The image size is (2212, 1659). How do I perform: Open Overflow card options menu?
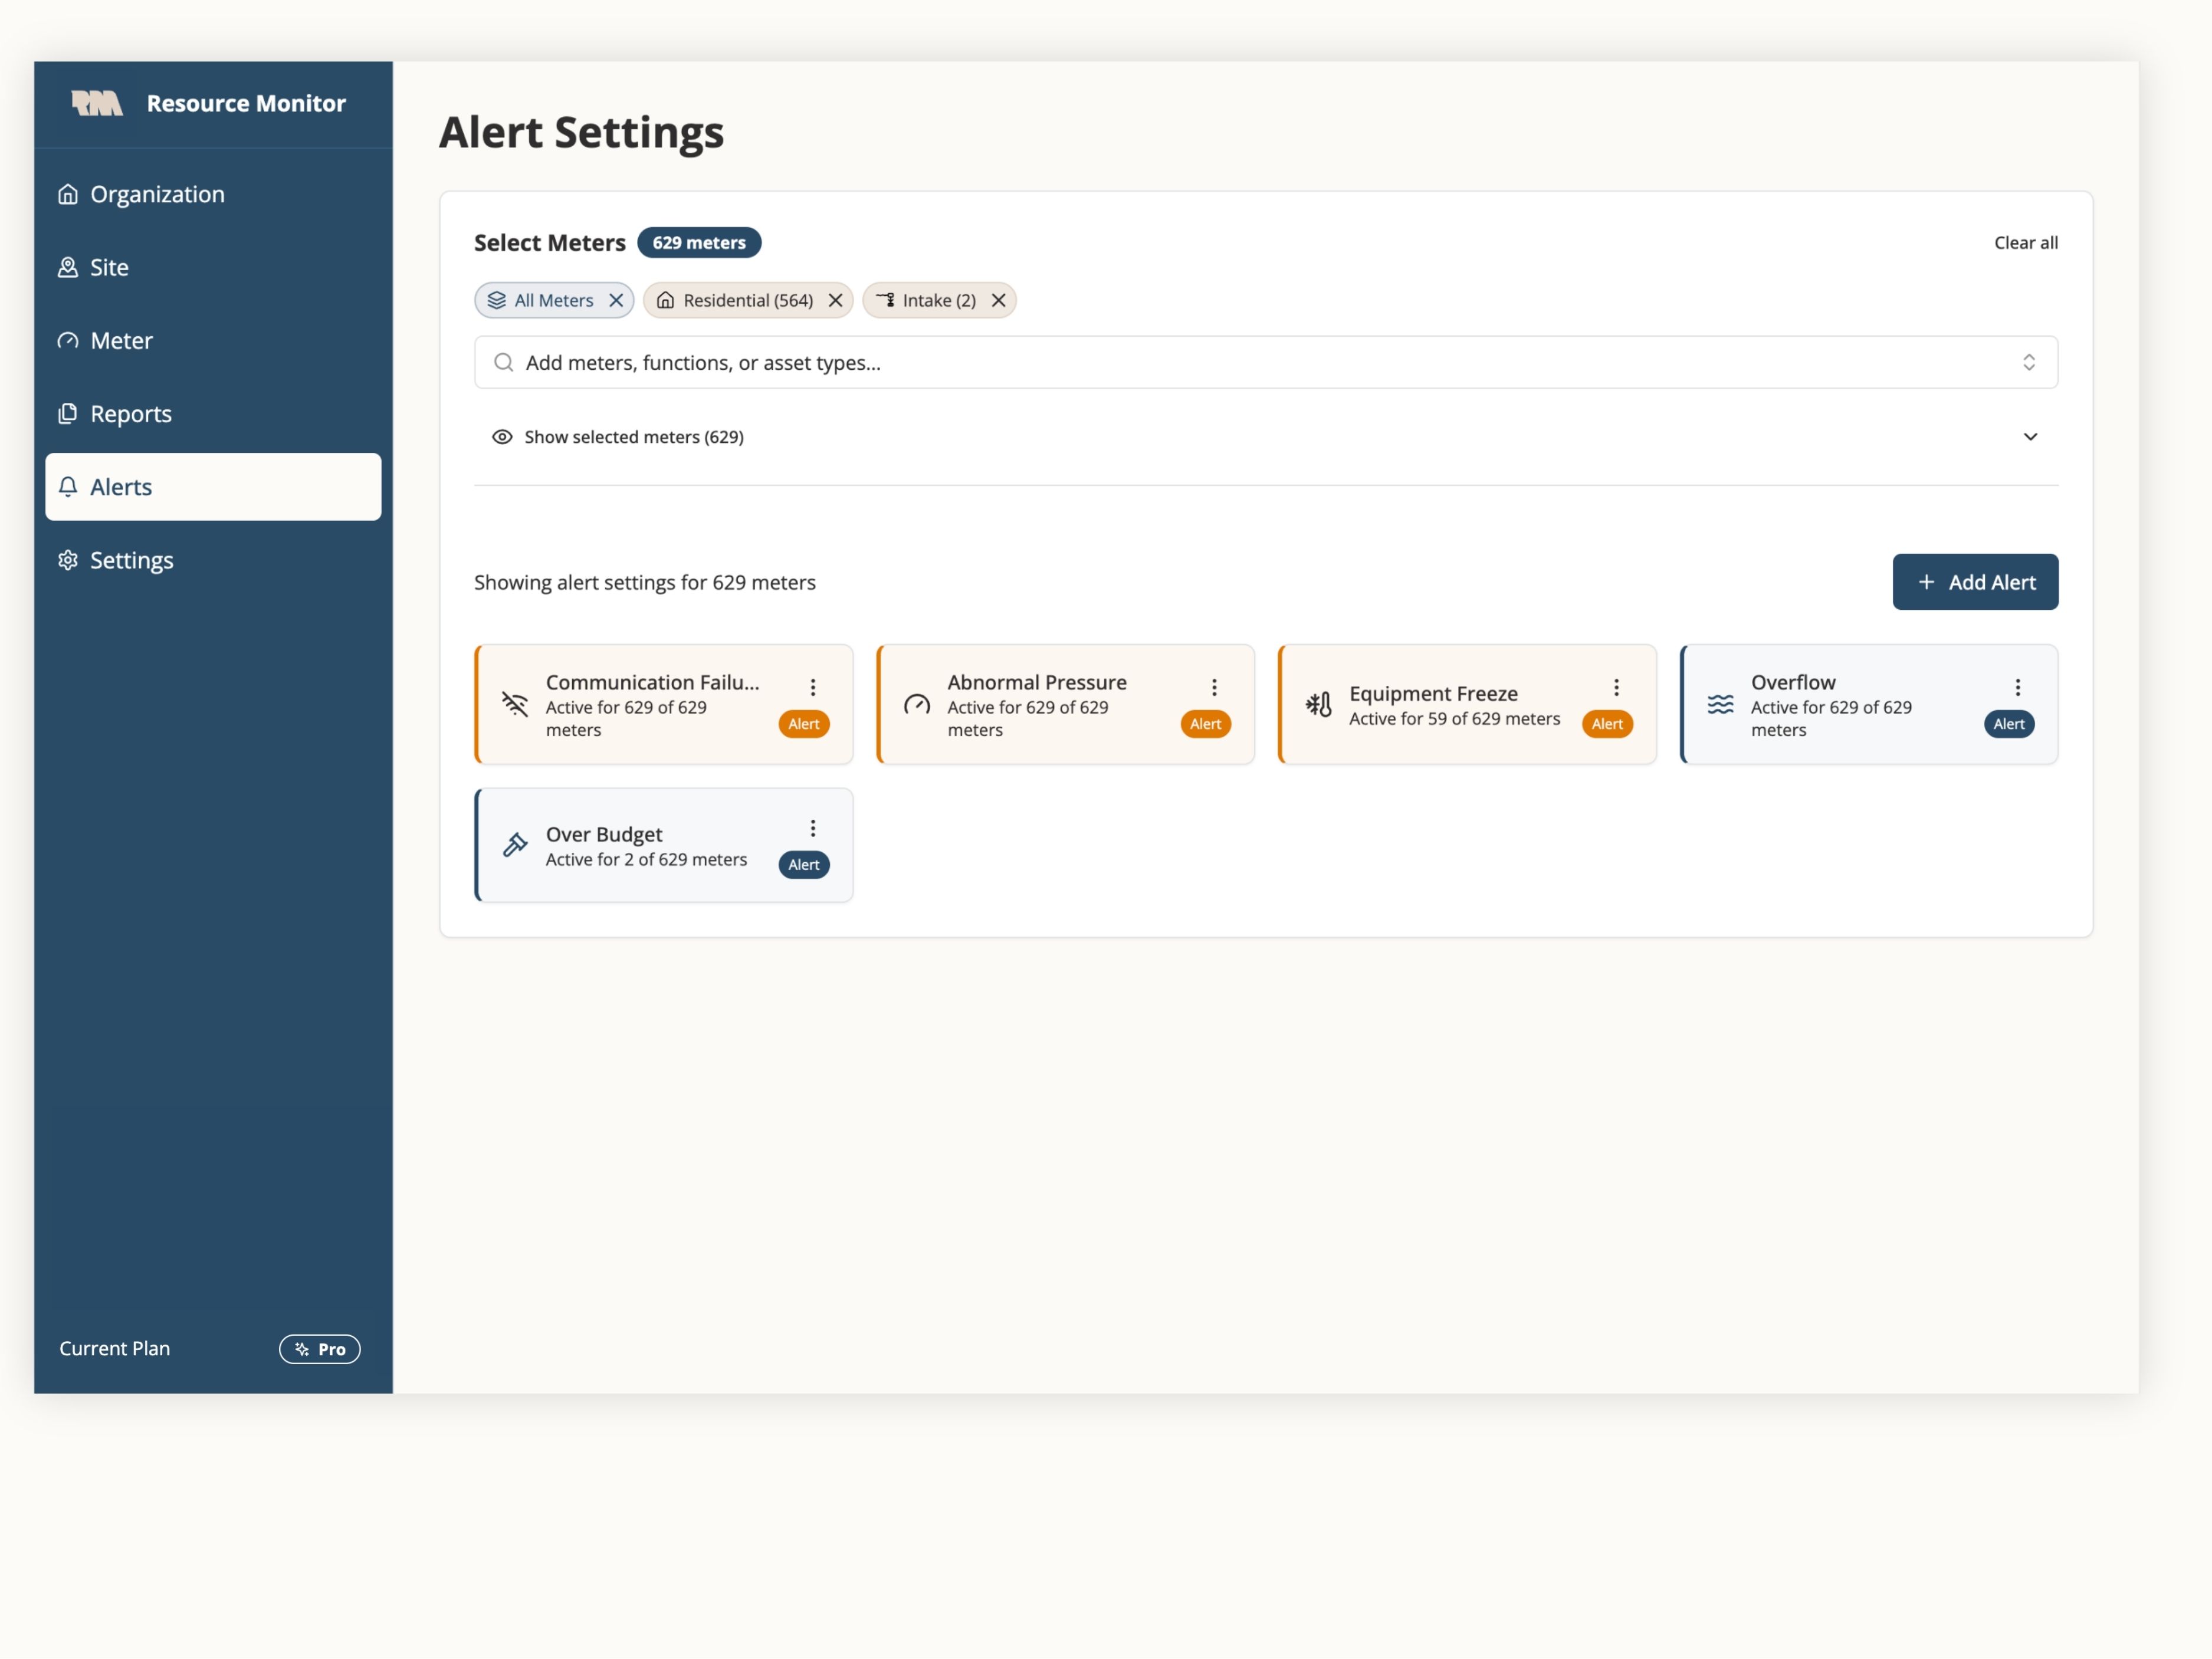pyautogui.click(x=2017, y=687)
